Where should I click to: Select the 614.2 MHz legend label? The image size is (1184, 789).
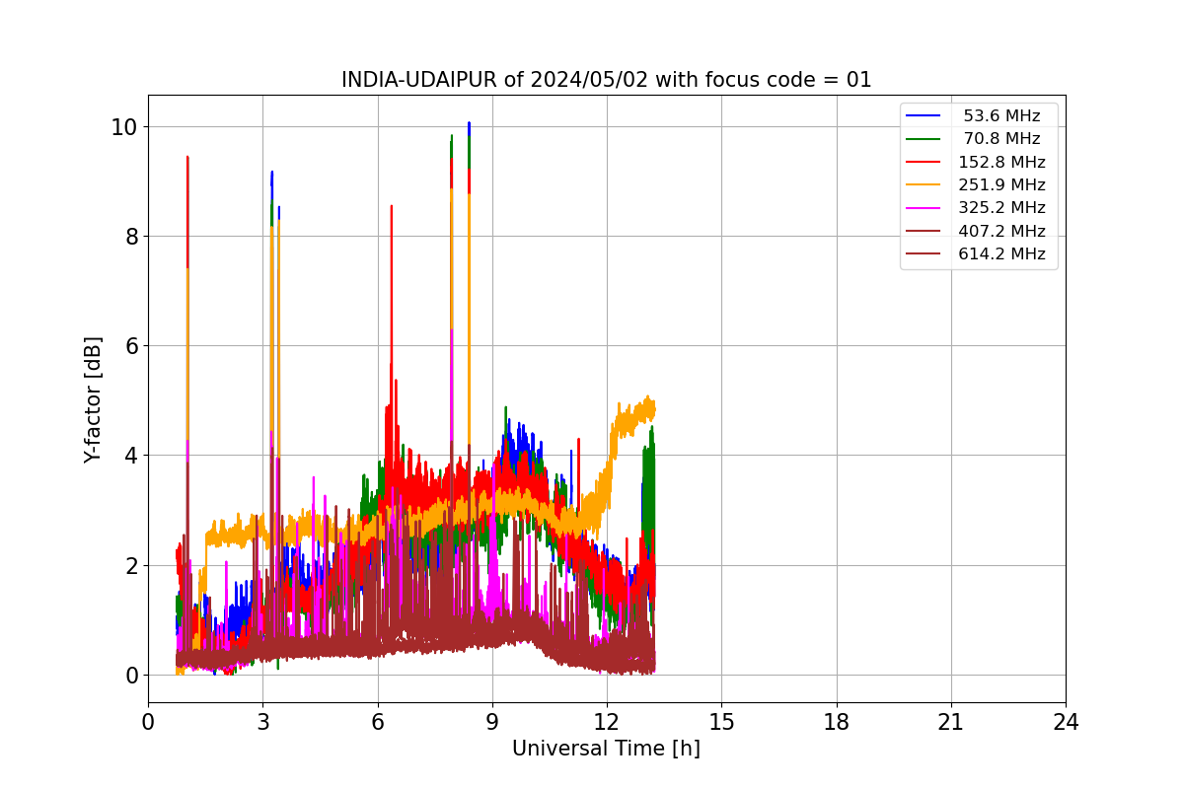point(1001,254)
